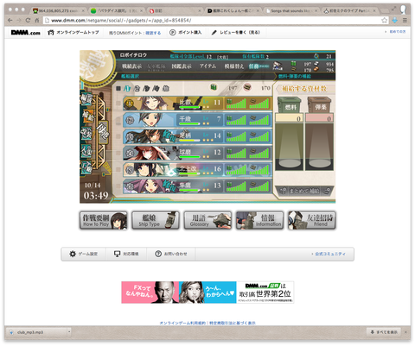Open 友達招待 Friend banner
The image size is (415, 346).
pos(312,221)
